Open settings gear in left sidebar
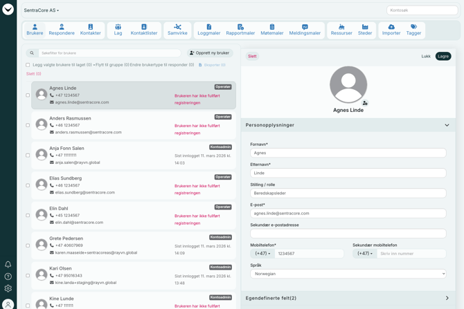 click(8, 288)
